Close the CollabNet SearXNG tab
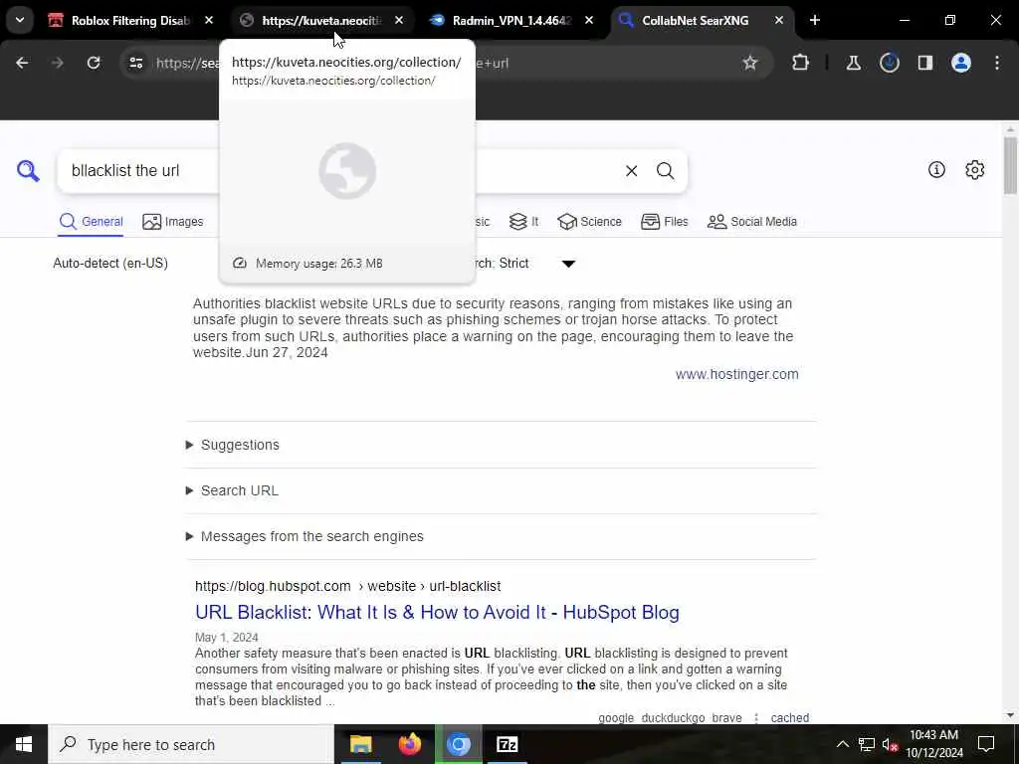The image size is (1019, 764). point(779,21)
